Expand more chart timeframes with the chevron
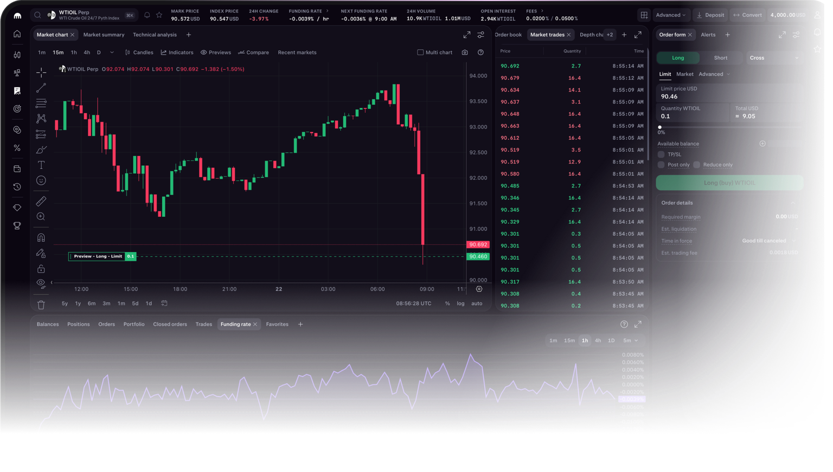833x472 pixels. coord(112,53)
